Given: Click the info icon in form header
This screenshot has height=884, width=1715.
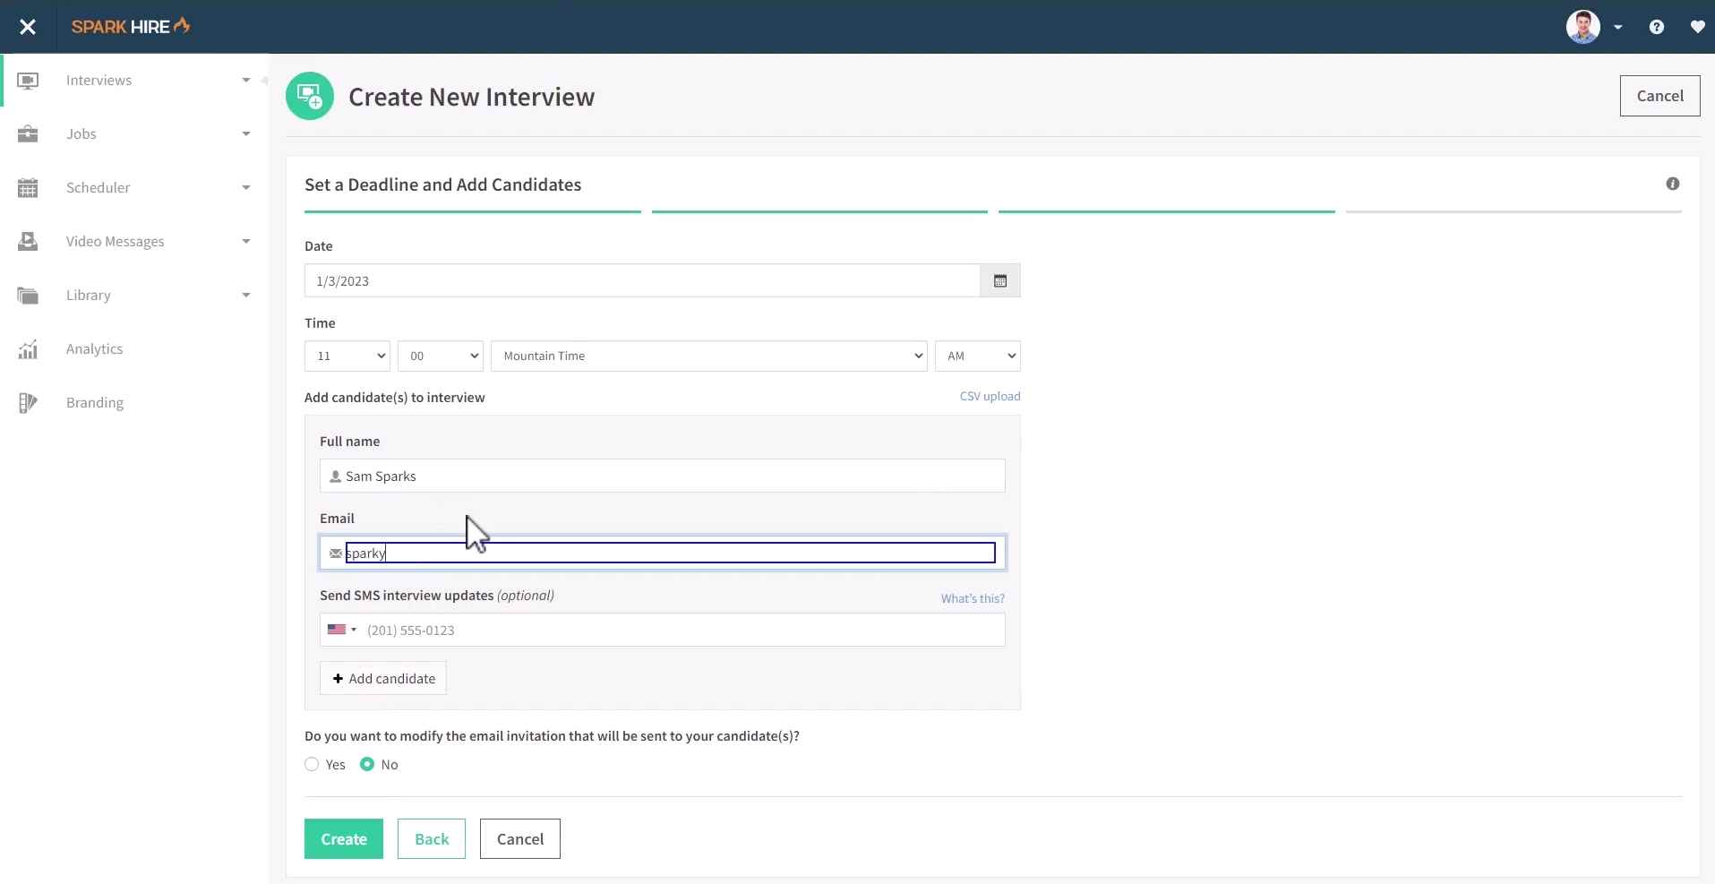Looking at the screenshot, I should [x=1672, y=184].
